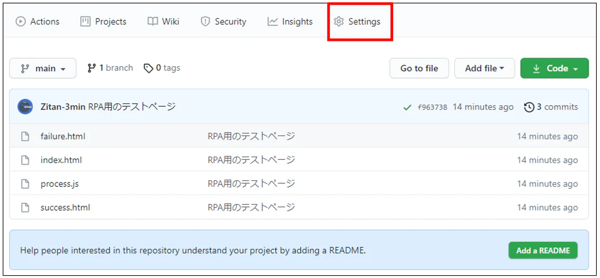This screenshot has width=600, height=278.
Task: Click the Zitan-3min avatar image
Action: (x=25, y=106)
